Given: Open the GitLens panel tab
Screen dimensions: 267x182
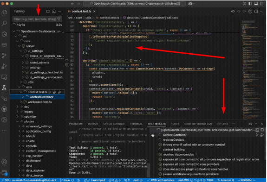Looking at the screenshot, I should [222, 124].
